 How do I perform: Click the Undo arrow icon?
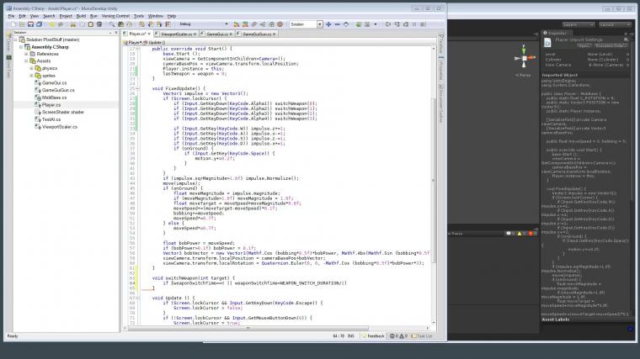52,24
